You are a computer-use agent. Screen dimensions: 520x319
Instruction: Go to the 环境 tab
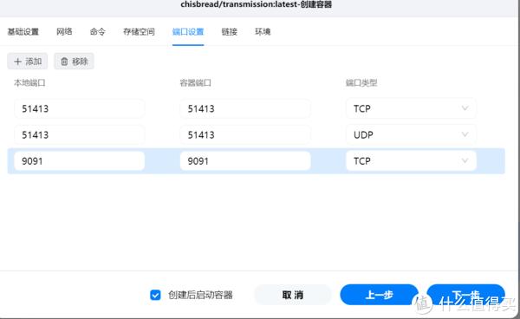pos(263,32)
